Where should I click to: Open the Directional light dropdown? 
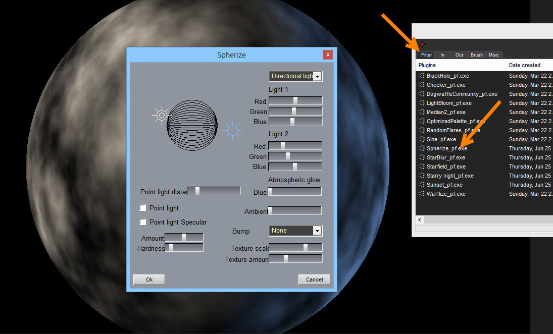click(x=317, y=76)
